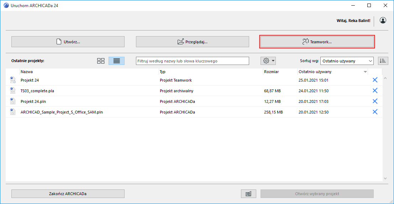Select Projekt 24 Teamwork project row
The image size is (394, 204).
194,80
